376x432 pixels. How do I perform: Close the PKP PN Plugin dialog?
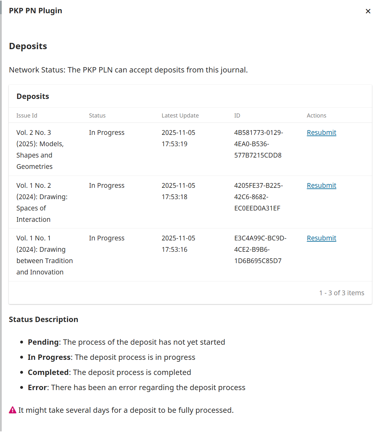point(368,11)
